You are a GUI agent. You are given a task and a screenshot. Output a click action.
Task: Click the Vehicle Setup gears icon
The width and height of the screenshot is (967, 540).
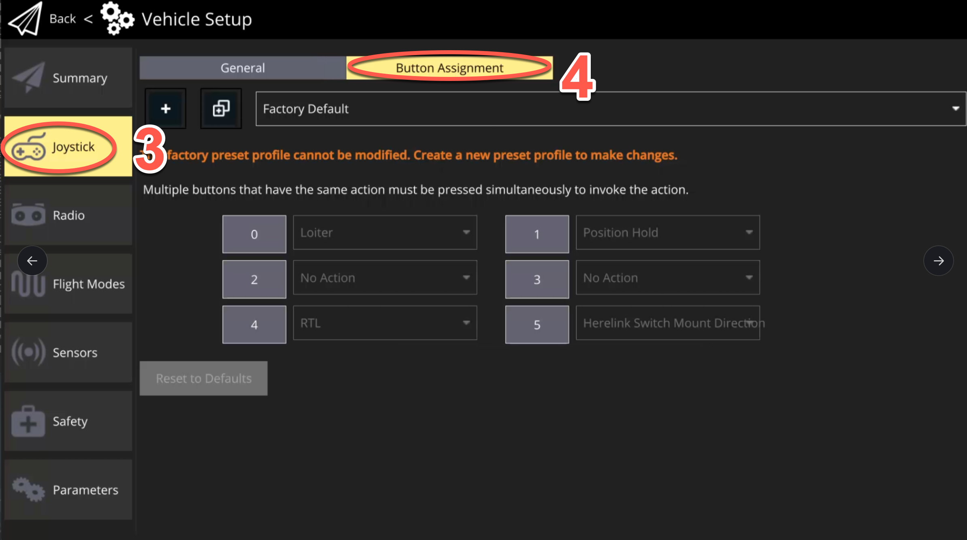(117, 19)
